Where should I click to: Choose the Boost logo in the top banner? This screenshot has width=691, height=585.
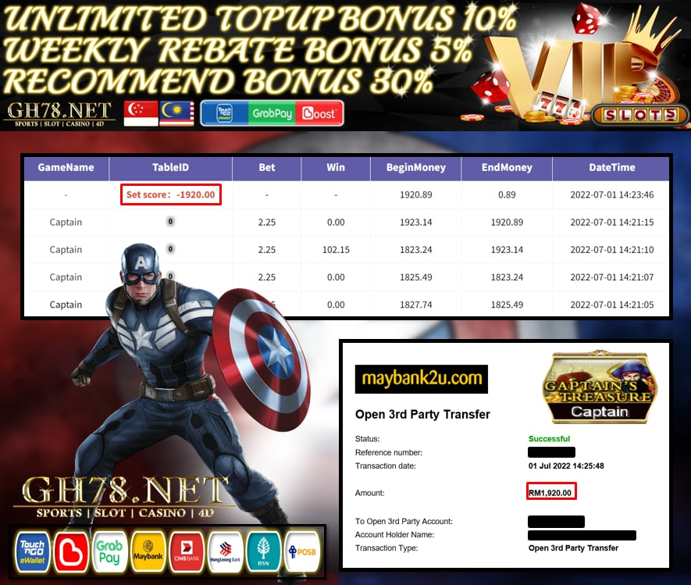(319, 114)
